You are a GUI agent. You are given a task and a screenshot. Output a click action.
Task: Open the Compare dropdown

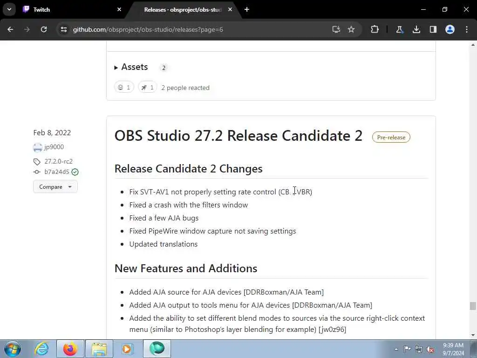tap(55, 186)
